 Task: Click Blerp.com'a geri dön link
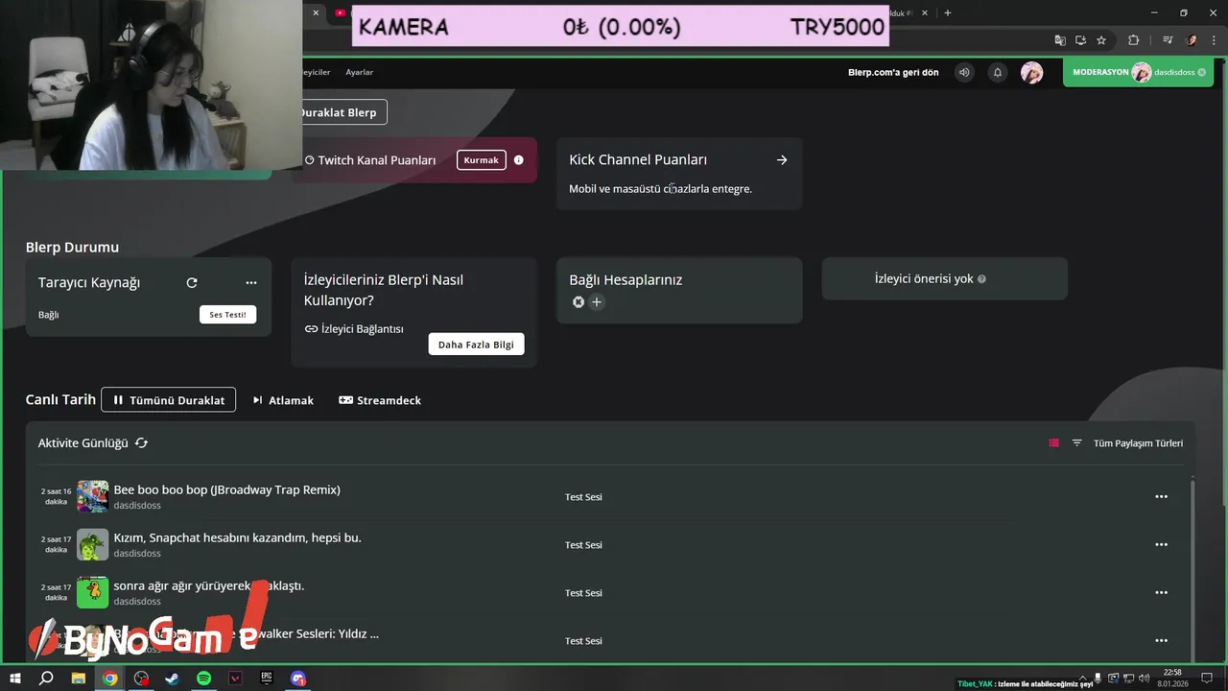[x=893, y=73]
